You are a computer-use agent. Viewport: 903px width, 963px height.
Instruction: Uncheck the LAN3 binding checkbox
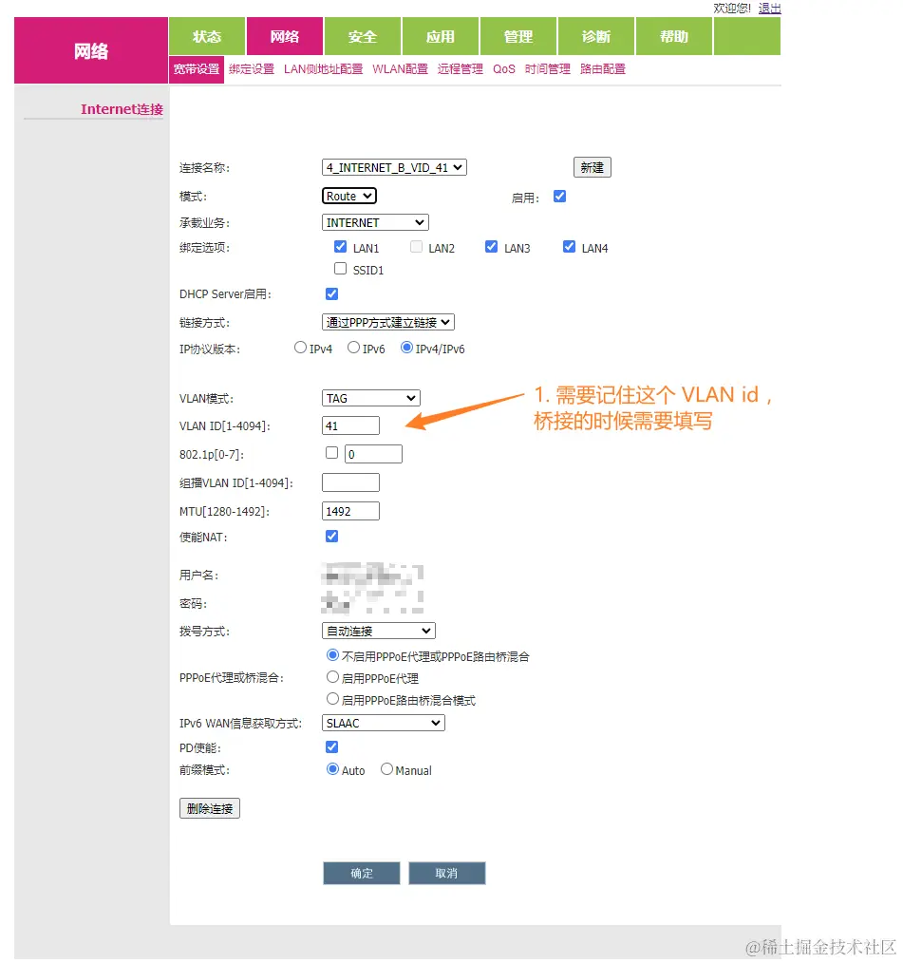click(491, 247)
